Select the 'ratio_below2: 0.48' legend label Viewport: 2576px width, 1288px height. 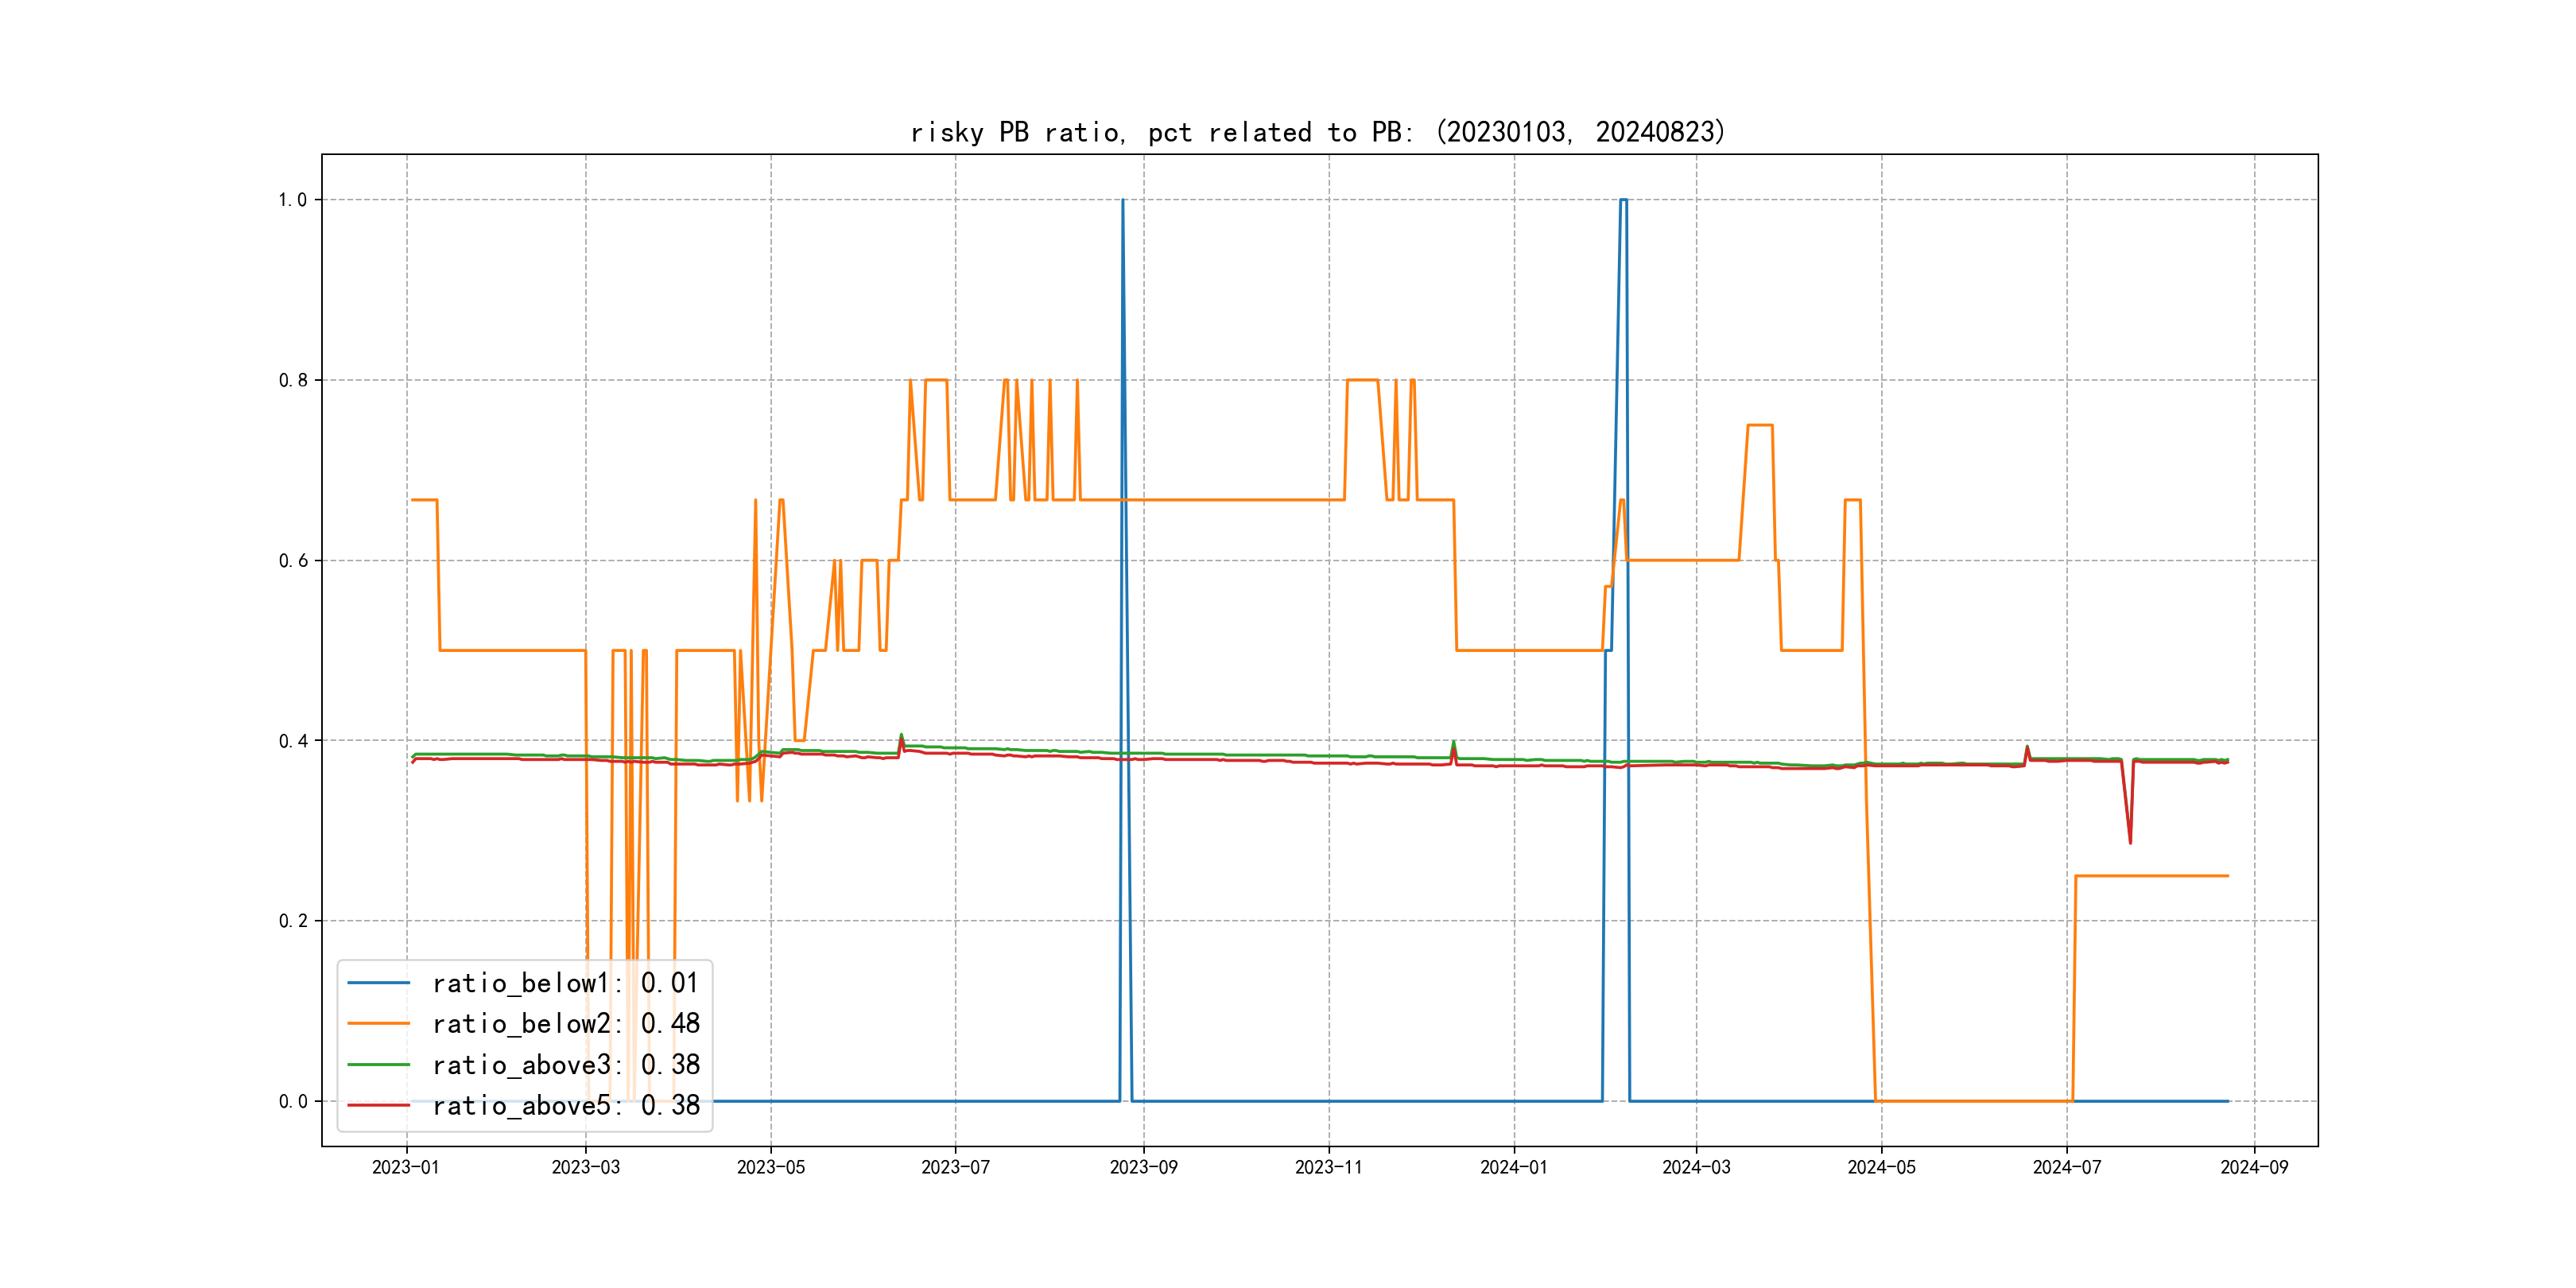pos(565,1024)
